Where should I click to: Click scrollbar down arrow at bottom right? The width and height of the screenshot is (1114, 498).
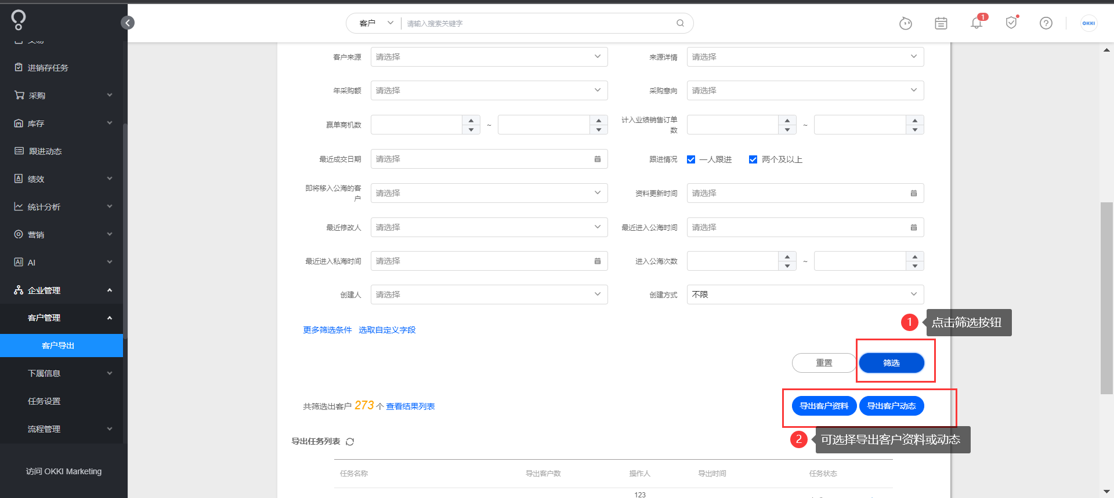1106,492
